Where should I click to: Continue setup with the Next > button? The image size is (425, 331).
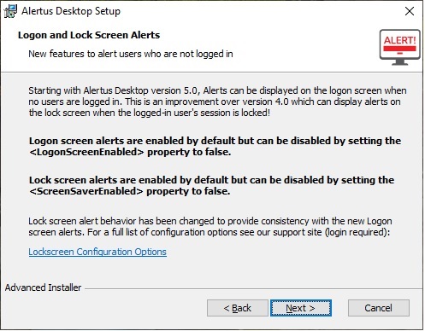pos(301,308)
